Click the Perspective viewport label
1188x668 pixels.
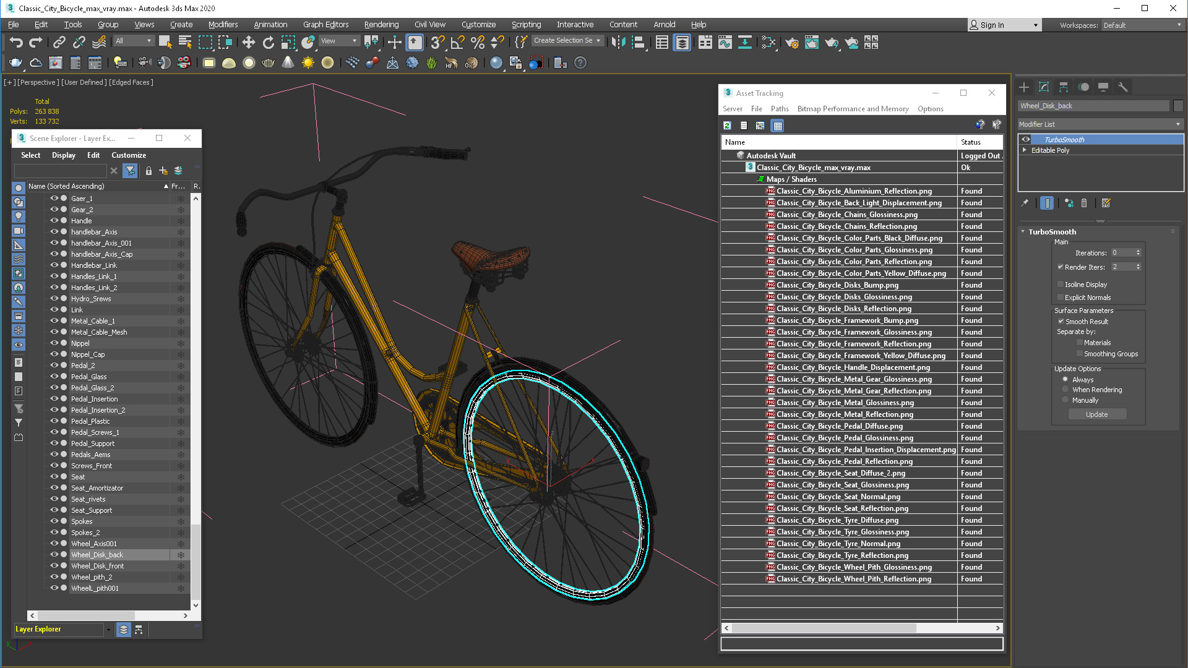coord(38,82)
